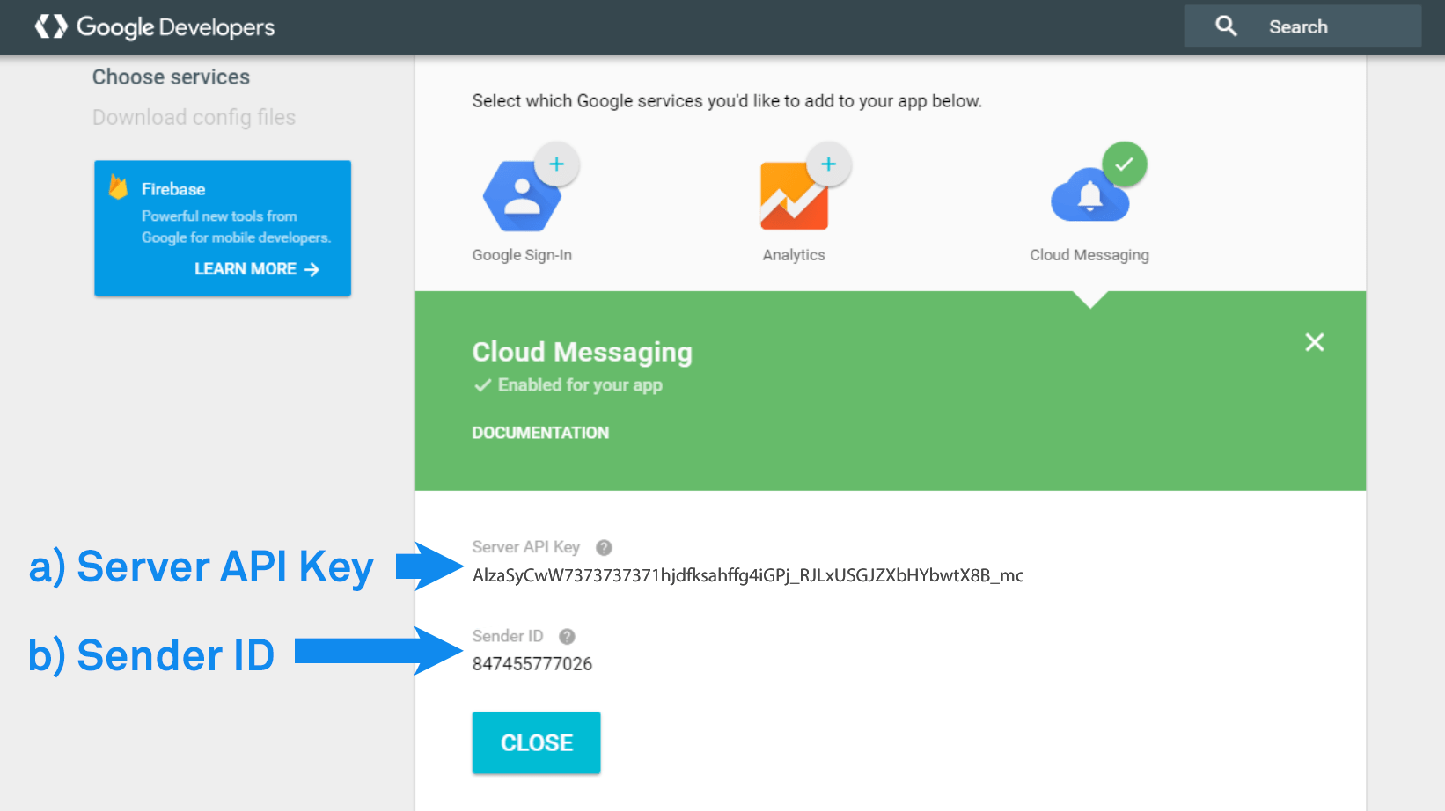The height and width of the screenshot is (811, 1445).
Task: Click the search magnifier icon
Action: click(x=1226, y=26)
